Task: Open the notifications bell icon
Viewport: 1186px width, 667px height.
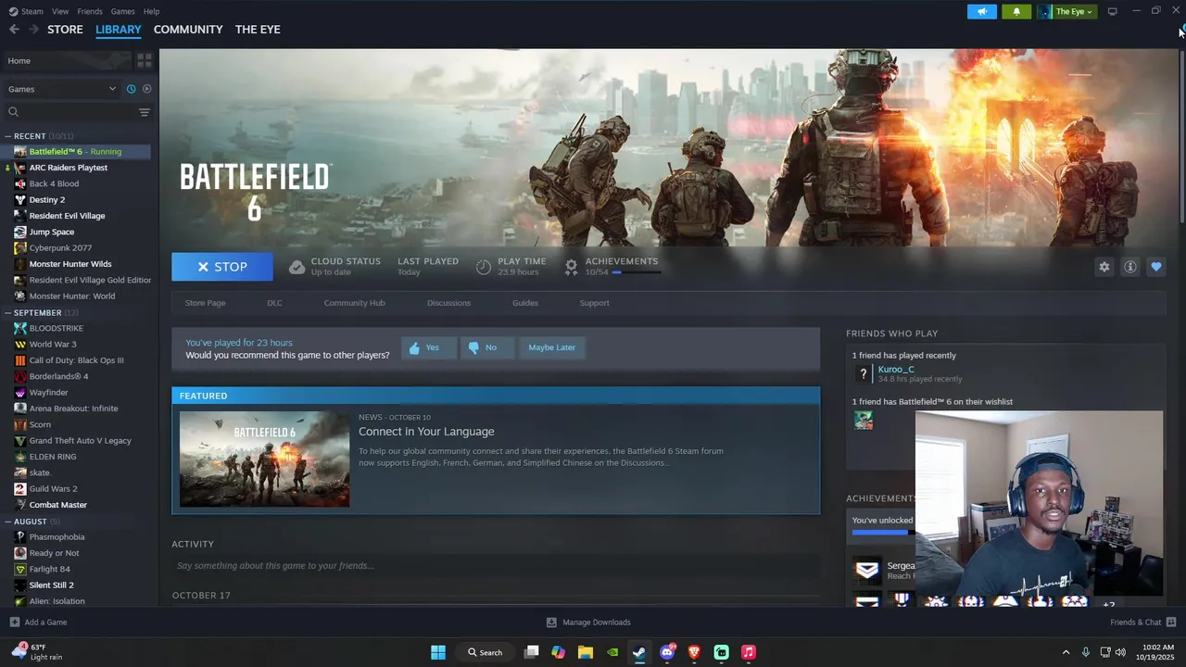Action: [x=1016, y=11]
